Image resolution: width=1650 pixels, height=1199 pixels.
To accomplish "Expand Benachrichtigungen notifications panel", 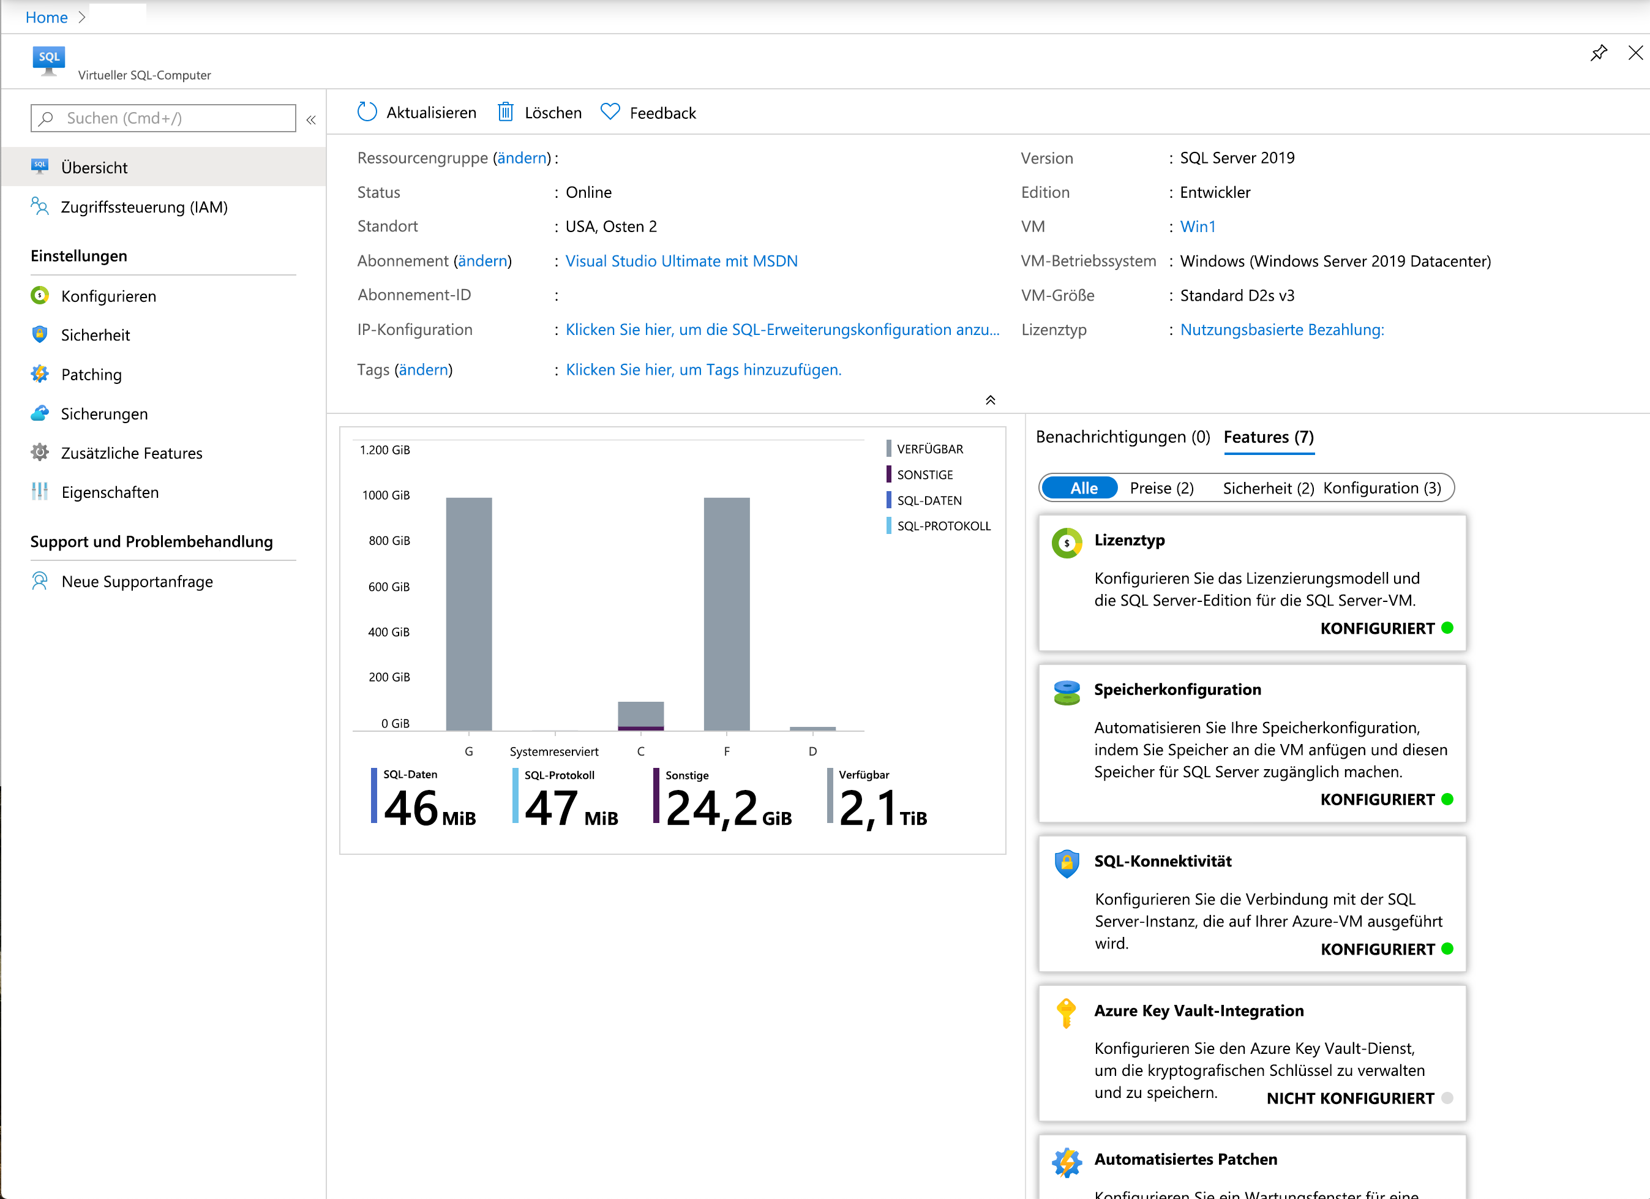I will point(1123,437).
